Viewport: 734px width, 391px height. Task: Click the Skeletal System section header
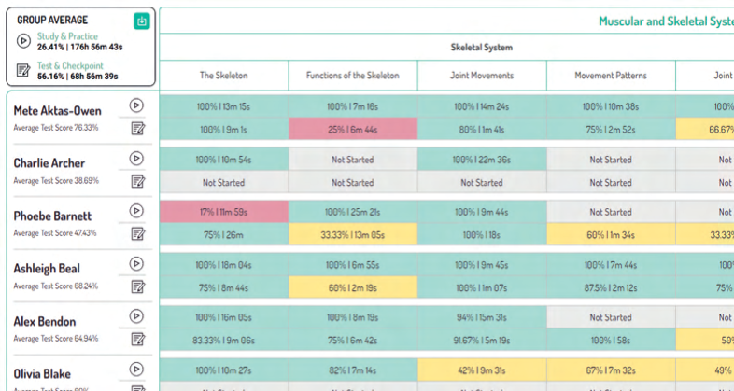pyautogui.click(x=481, y=48)
